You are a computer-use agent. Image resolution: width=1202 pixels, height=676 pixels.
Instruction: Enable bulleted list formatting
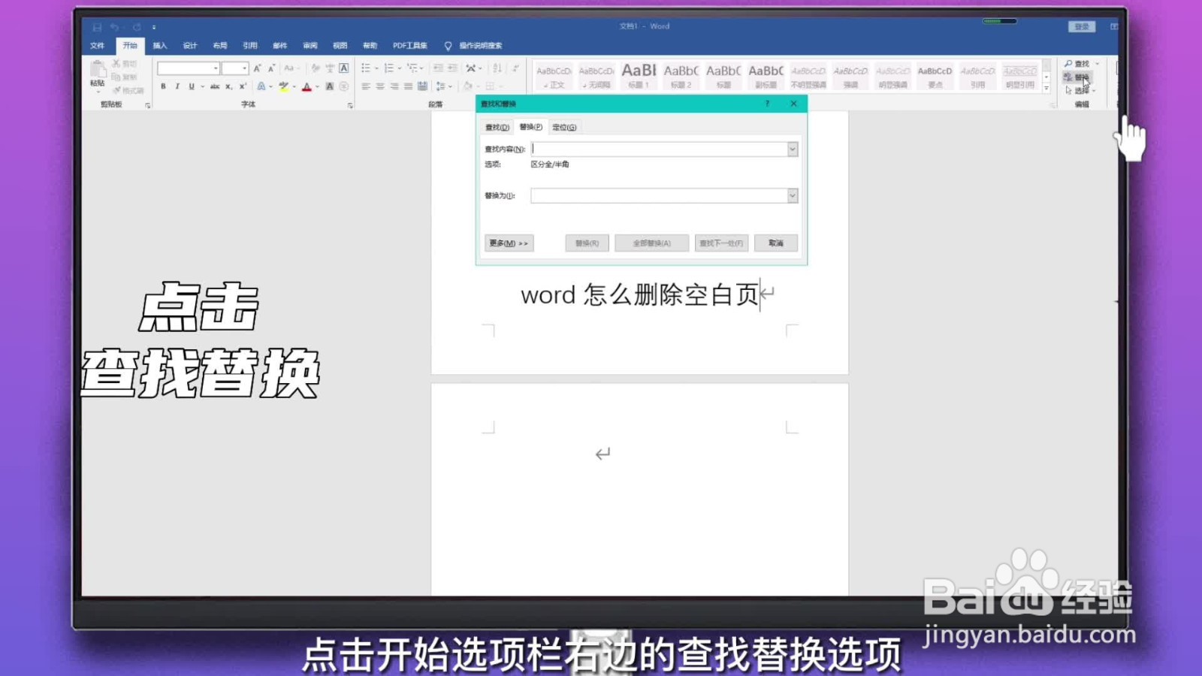click(366, 67)
